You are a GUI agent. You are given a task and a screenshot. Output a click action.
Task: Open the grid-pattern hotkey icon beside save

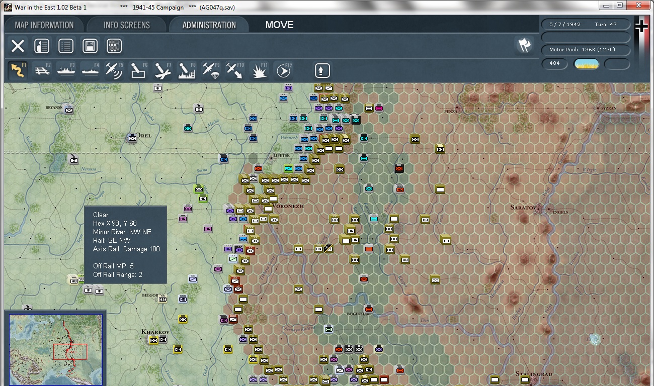[114, 46]
